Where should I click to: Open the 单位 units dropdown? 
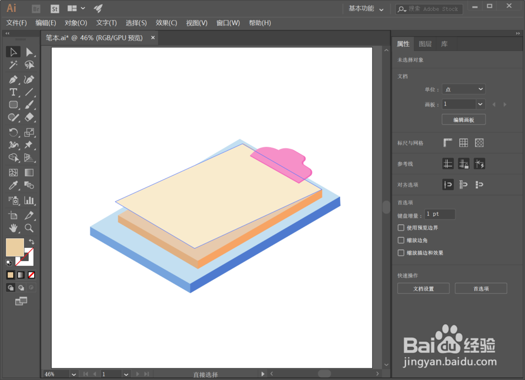tap(464, 89)
